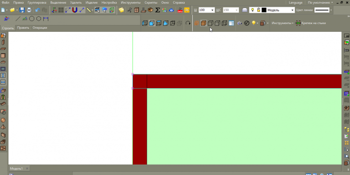This screenshot has height=175, width=350.
Task: Click the Цвет линии line style preview
Action: tap(322, 10)
